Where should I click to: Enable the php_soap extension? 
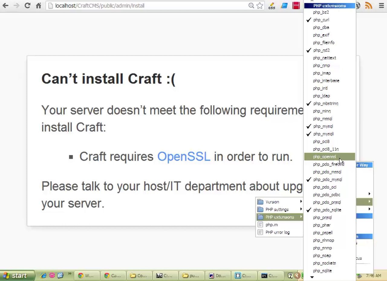(x=330, y=256)
